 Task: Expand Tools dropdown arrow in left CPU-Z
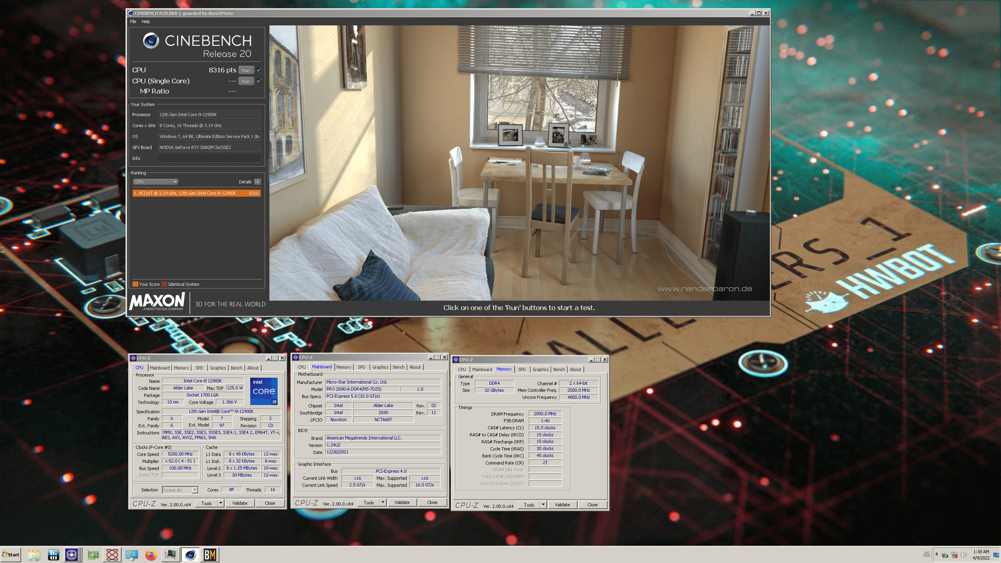[221, 504]
